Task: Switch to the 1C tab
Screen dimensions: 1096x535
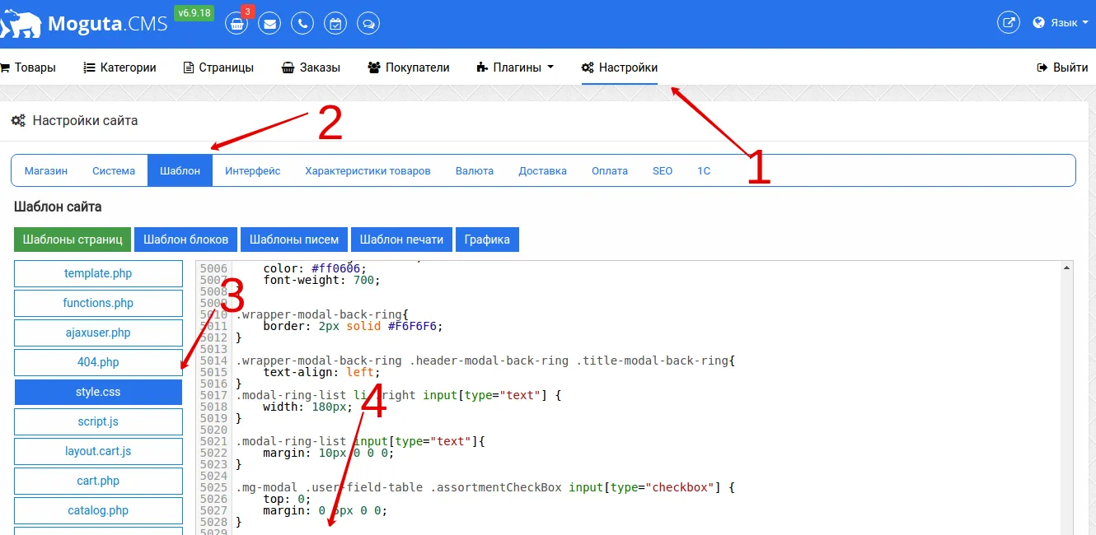Action: click(704, 171)
